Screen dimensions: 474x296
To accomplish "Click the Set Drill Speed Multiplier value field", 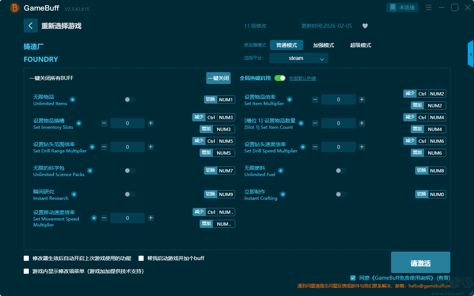I will [338, 147].
